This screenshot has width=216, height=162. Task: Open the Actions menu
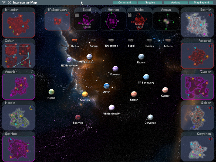[x=176, y=2]
